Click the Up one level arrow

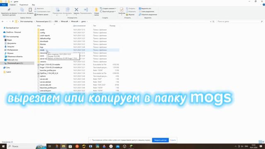coord(13,22)
